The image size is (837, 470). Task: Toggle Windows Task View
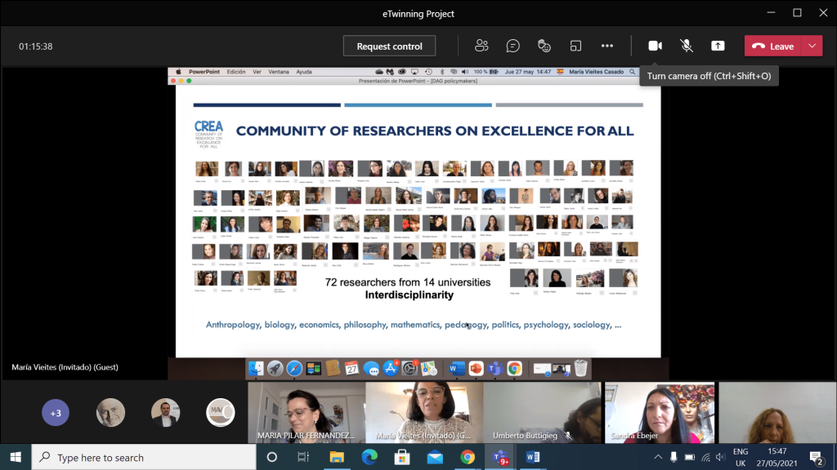pos(302,457)
